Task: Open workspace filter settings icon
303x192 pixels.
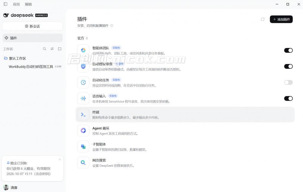Action: 52,49
